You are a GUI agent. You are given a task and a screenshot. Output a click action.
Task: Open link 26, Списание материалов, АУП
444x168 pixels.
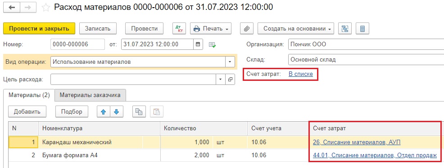click(x=357, y=142)
